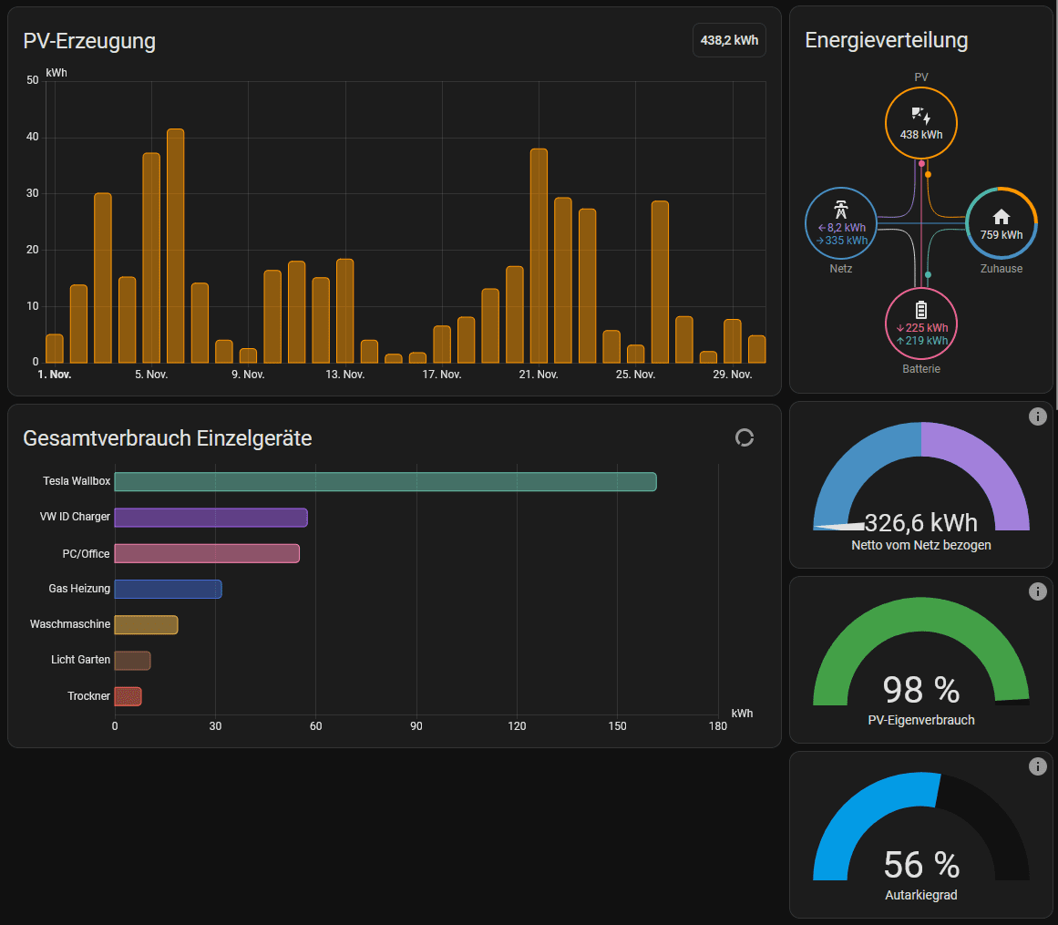
Task: Open info icon on PV-Eigenverbrauch gauge
Action: (x=1038, y=591)
